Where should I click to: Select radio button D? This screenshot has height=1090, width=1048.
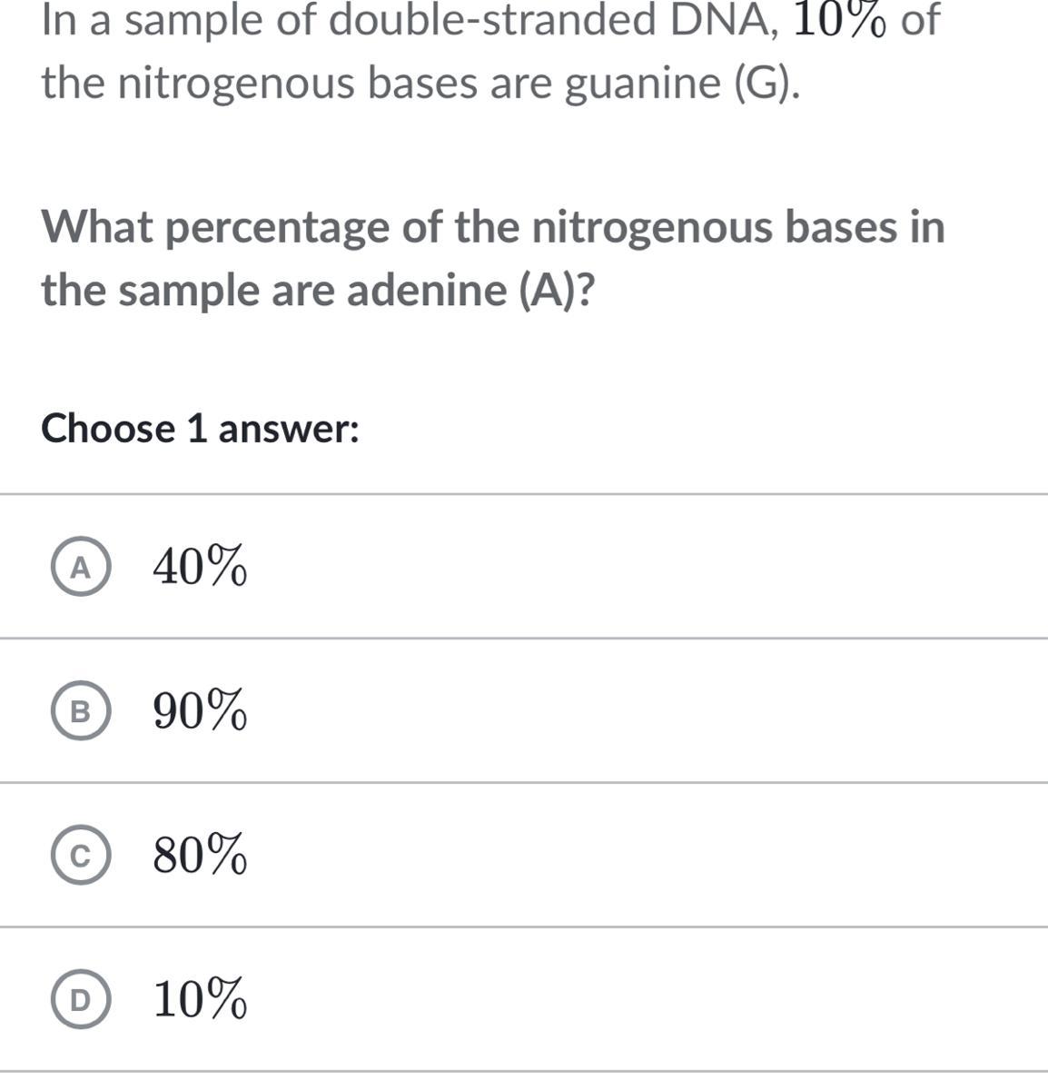pos(81,1000)
